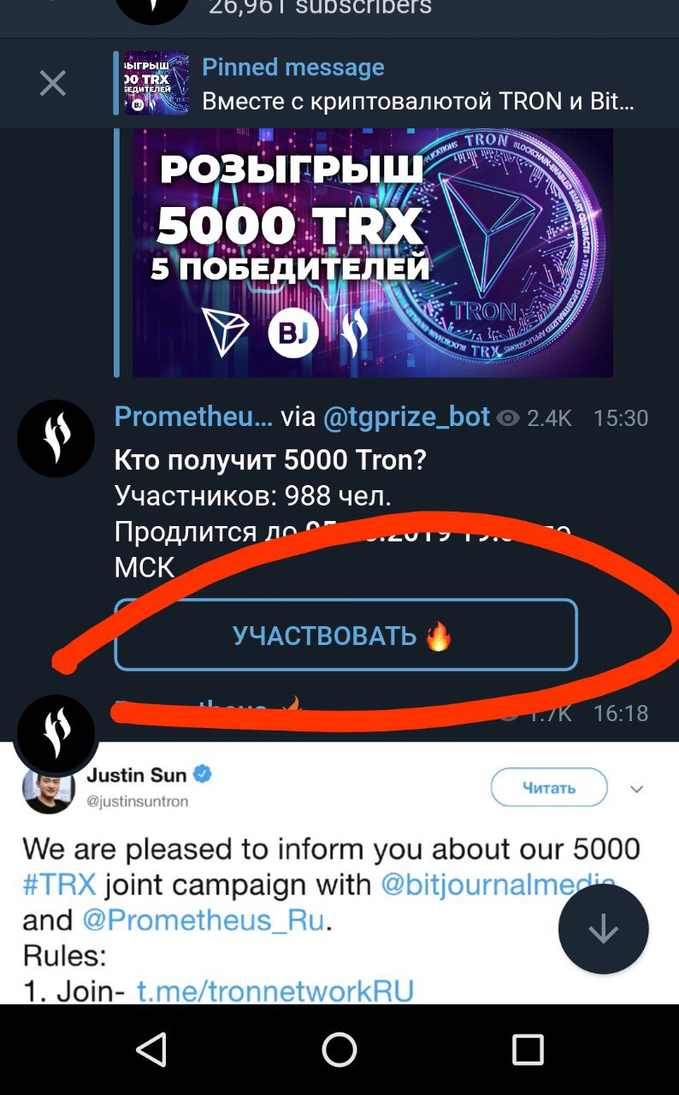The width and height of the screenshot is (679, 1095).
Task: Open Prometheus avatar beside giveaway post
Action: coord(56,438)
